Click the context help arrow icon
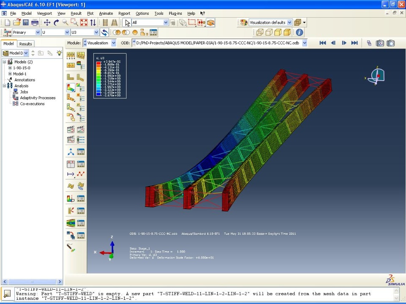This screenshot has height=304, width=406. tap(203, 13)
